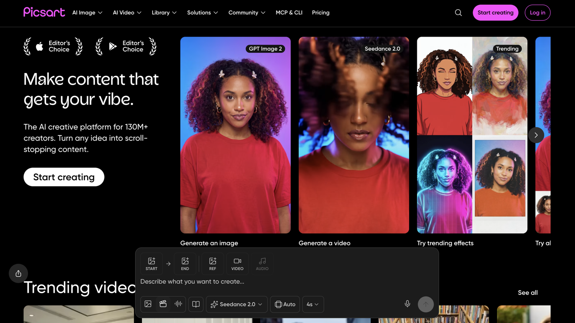Click See all trending videos link

click(528, 292)
